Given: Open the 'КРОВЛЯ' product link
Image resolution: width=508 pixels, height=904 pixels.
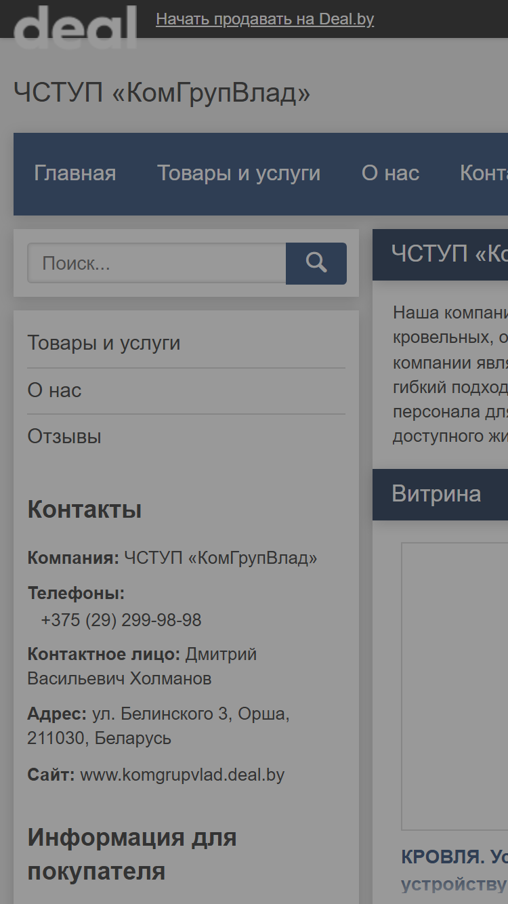Looking at the screenshot, I should click(x=454, y=870).
